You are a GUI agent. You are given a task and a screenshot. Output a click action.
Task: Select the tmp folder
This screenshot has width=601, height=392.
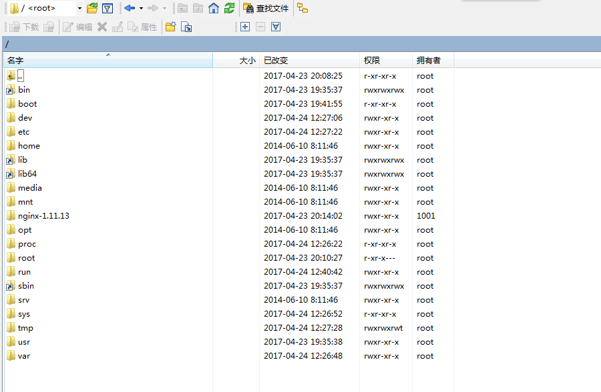click(25, 328)
